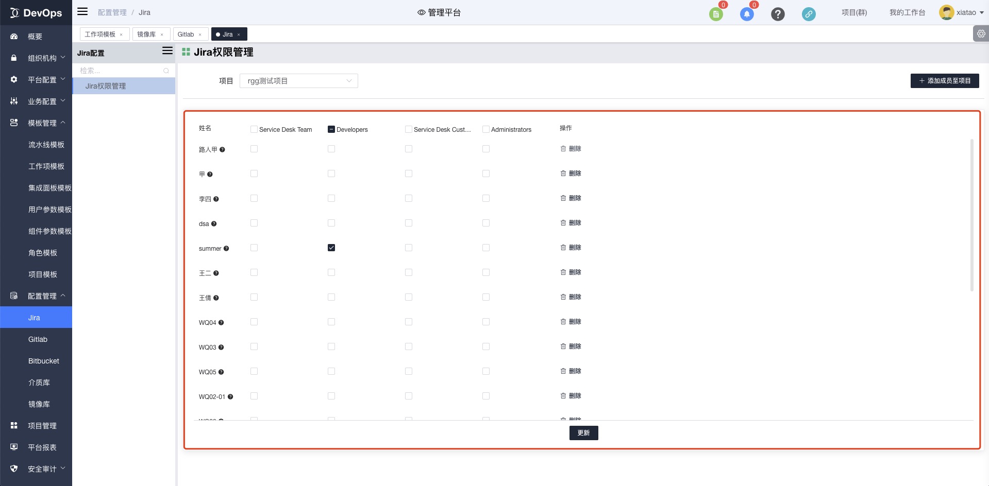Viewport: 989px width, 486px height.
Task: Click the search magnifier in 检索 box
Action: point(166,71)
